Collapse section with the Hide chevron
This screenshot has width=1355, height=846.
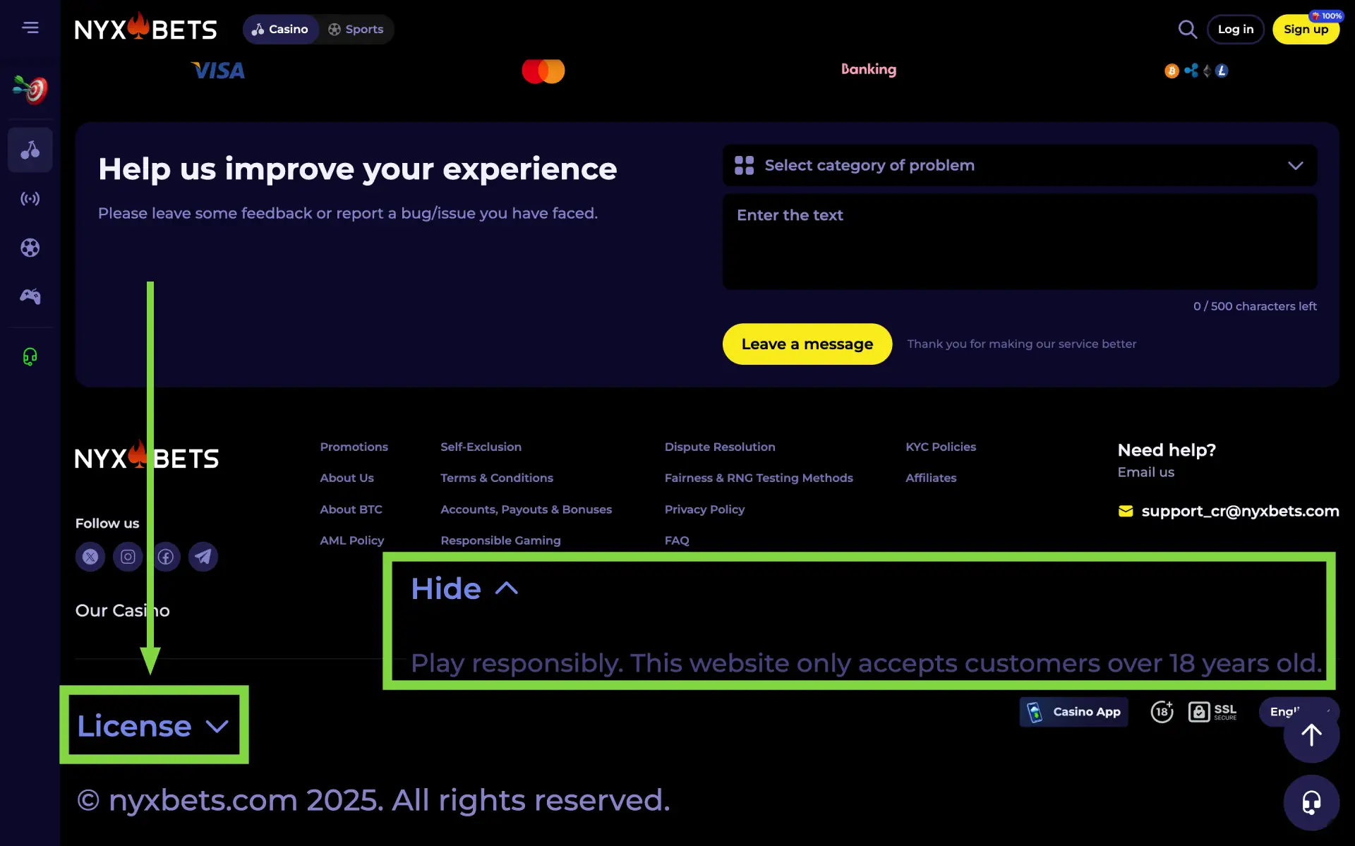(x=464, y=588)
